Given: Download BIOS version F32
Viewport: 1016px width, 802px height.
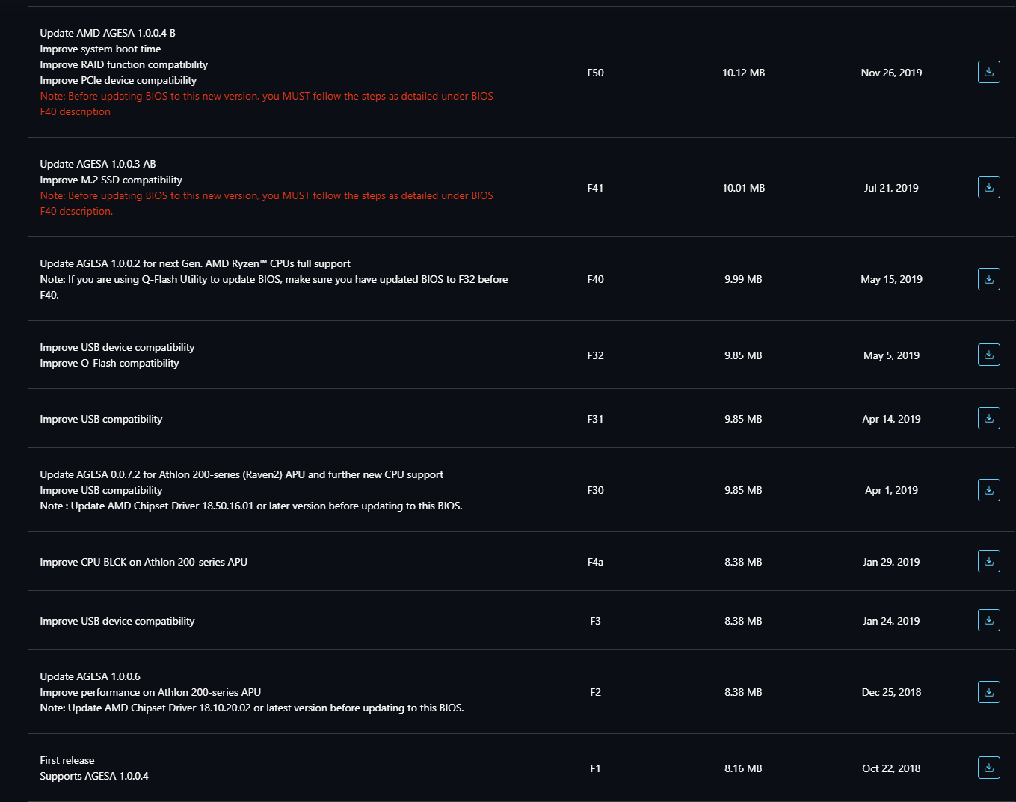Looking at the screenshot, I should coord(988,355).
